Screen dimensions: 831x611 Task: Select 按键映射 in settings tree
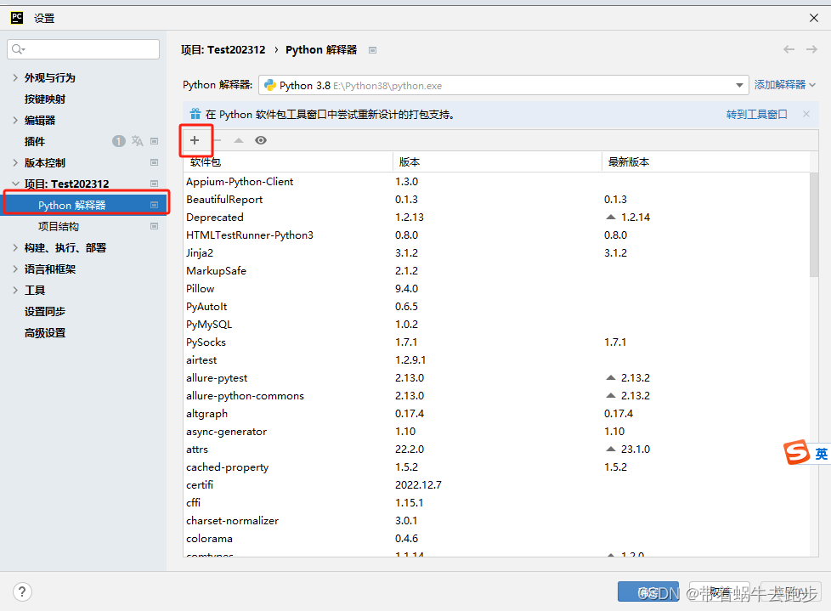click(45, 99)
